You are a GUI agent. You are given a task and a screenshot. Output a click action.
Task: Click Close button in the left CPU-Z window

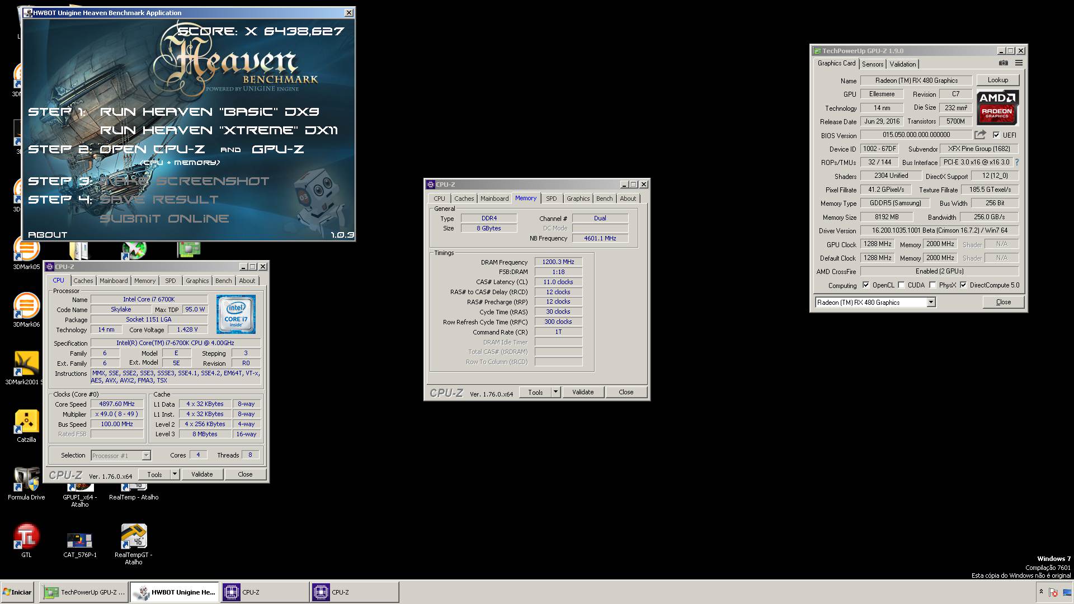click(245, 474)
